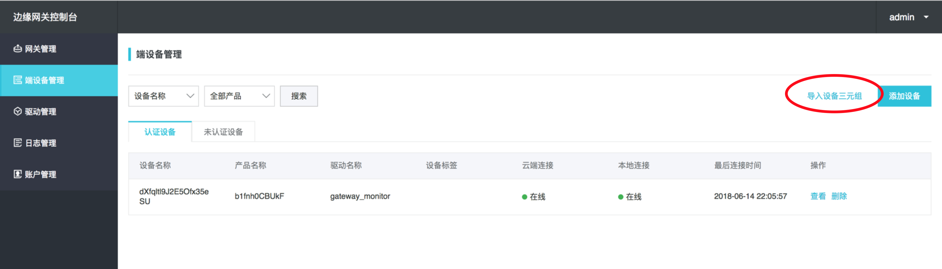Open the 全部产品 product dropdown
942x269 pixels.
[x=239, y=96]
